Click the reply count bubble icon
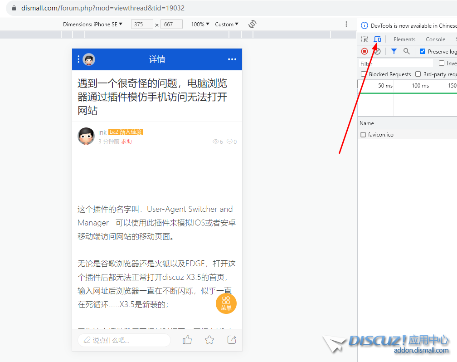457x362 pixels. click(x=230, y=142)
